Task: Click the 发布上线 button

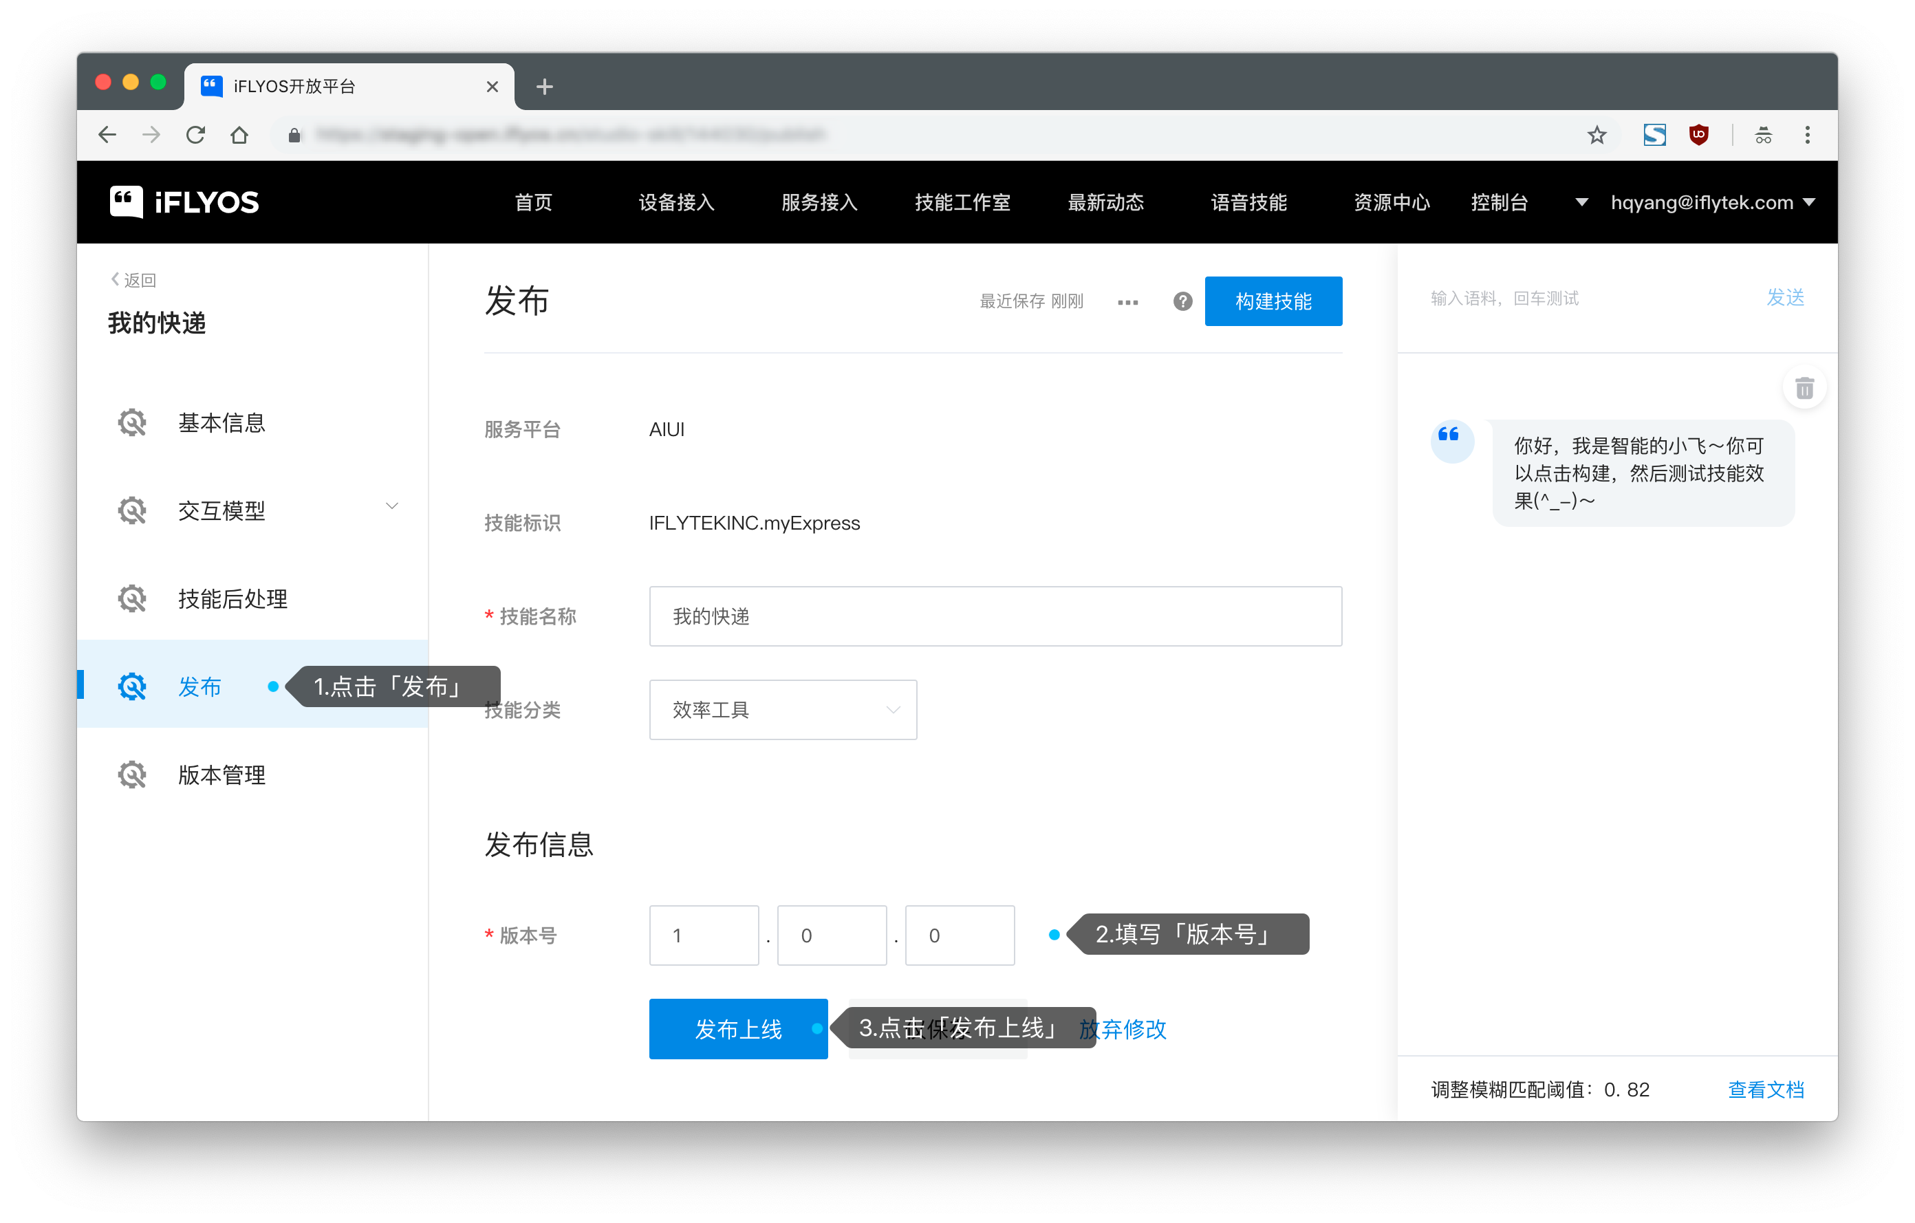Action: point(738,1029)
